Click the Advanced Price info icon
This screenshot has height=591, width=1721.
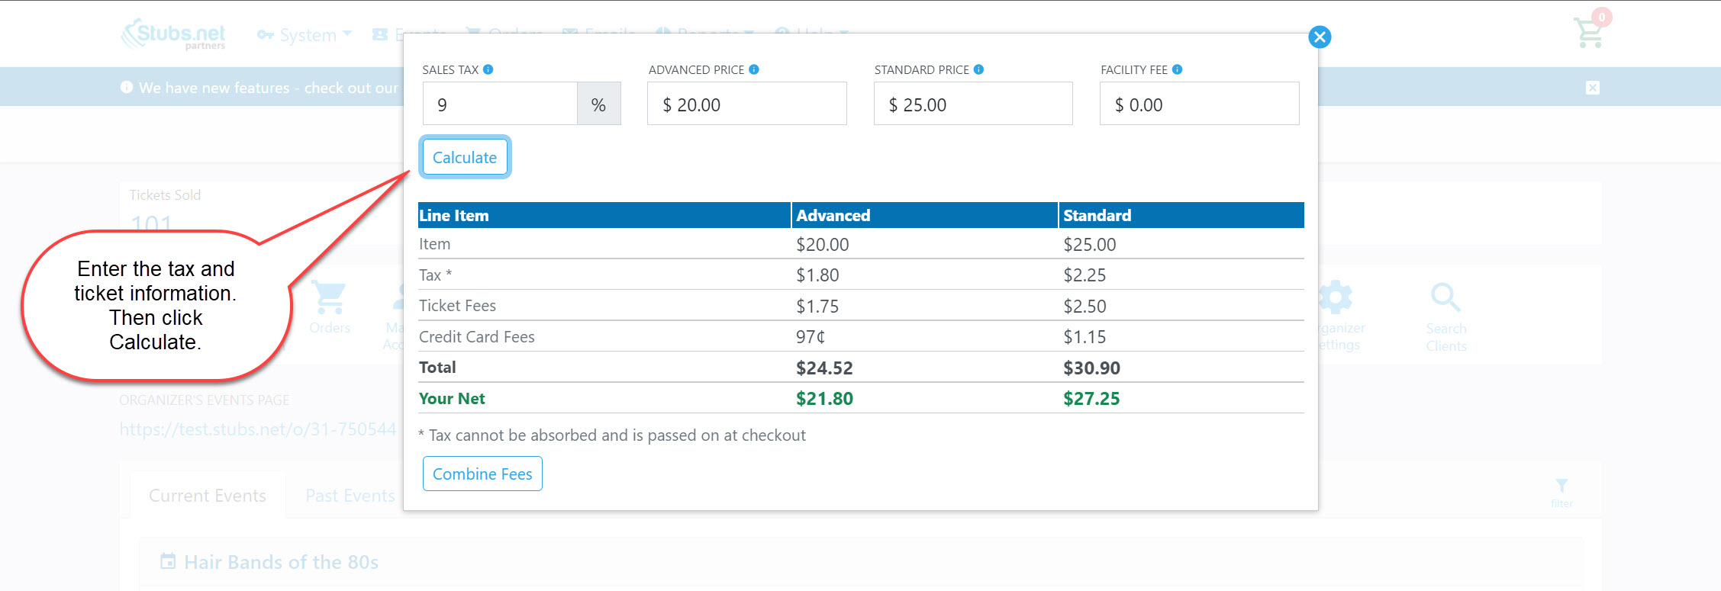[754, 69]
